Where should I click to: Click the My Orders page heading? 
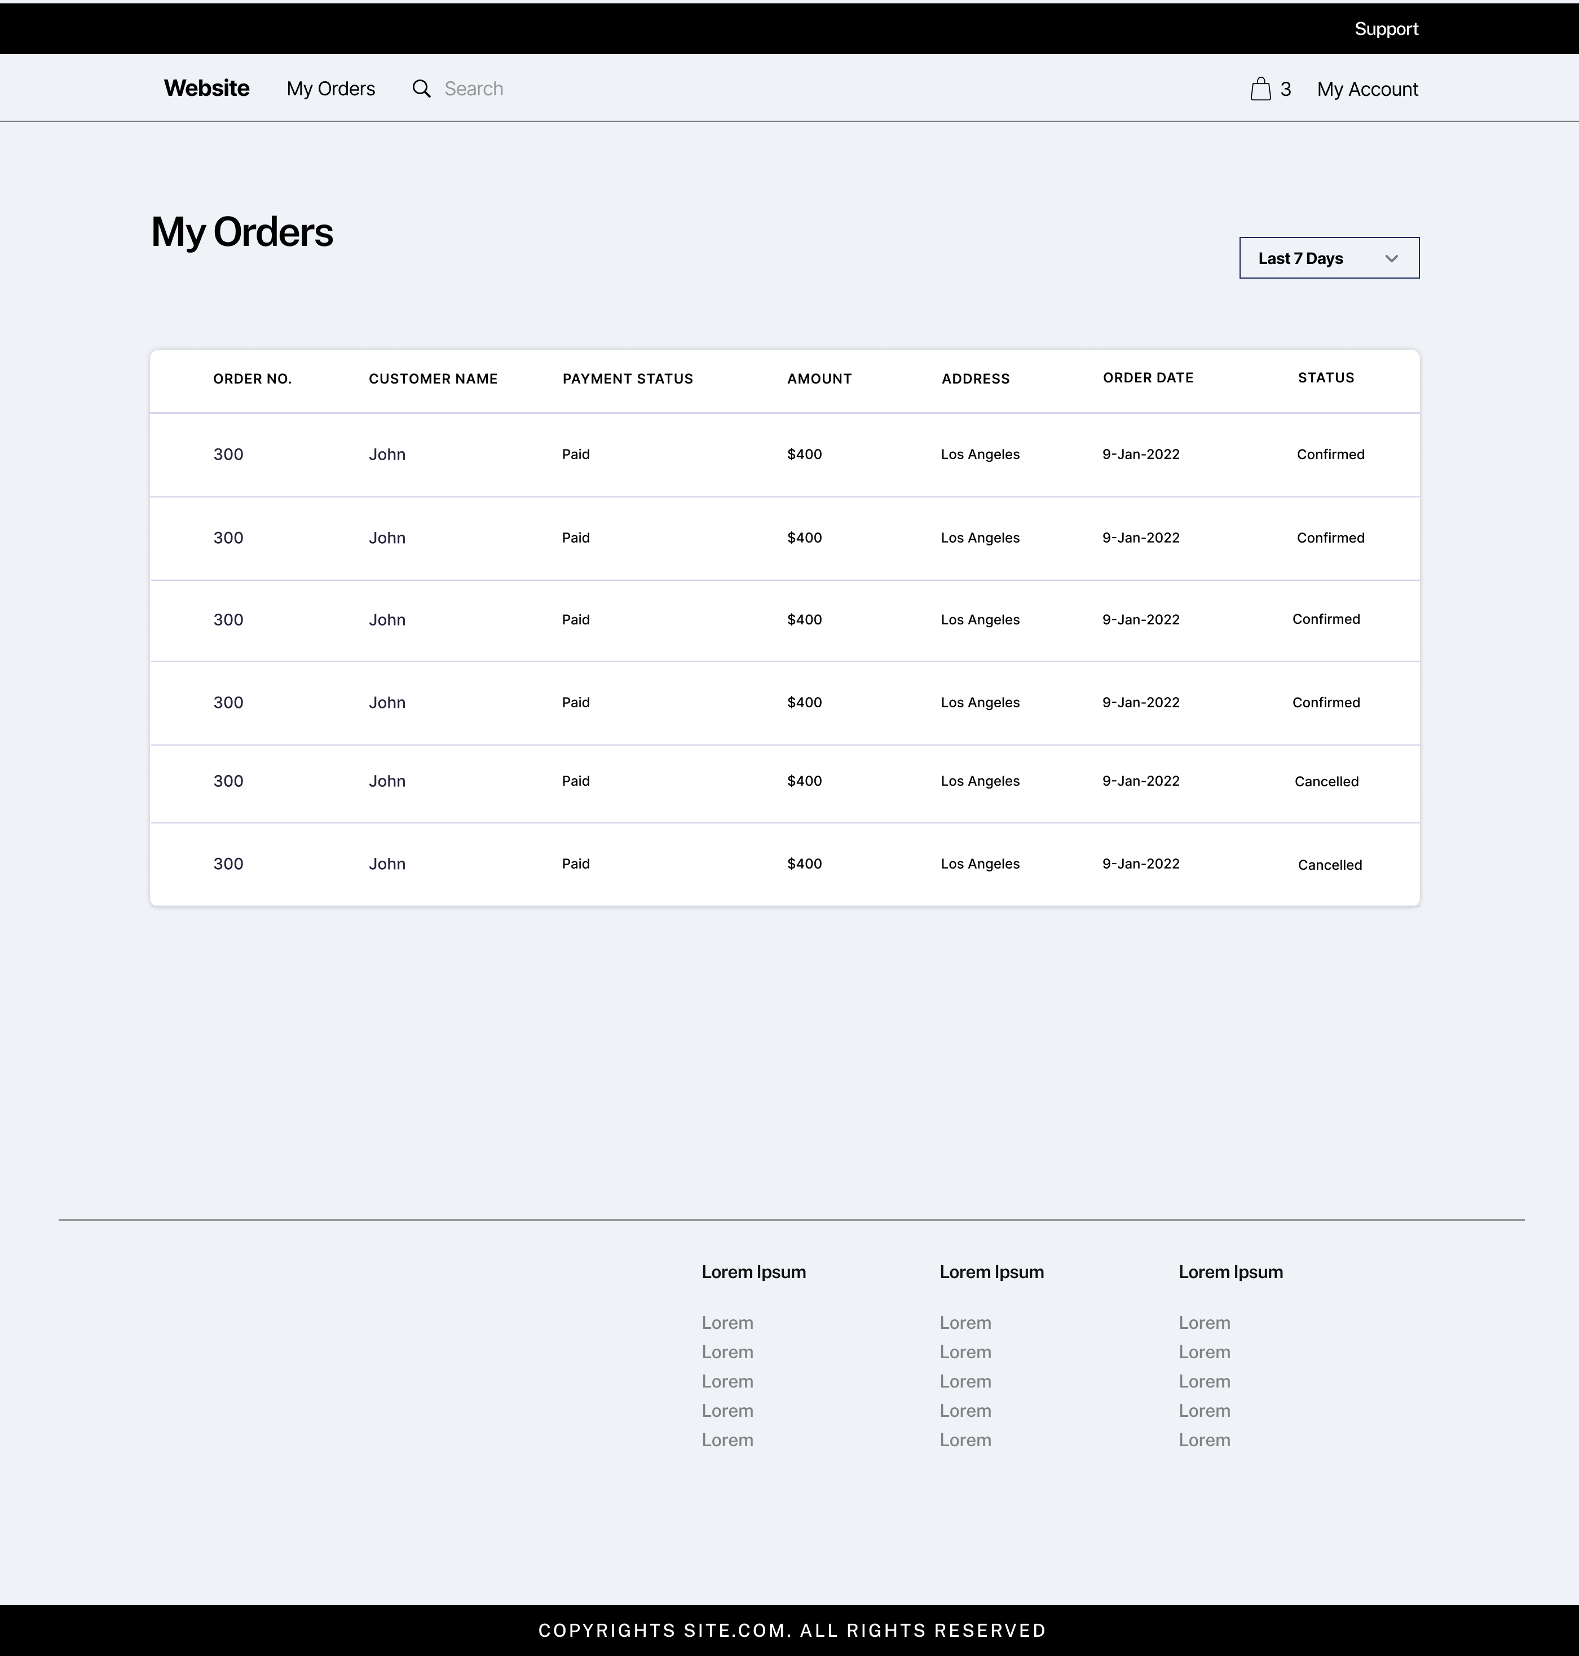tap(242, 233)
